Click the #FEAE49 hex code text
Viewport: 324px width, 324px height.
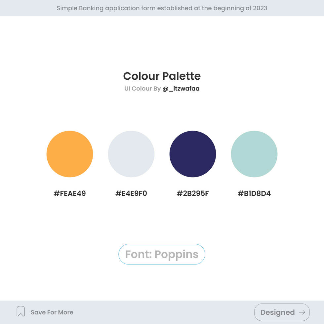[70, 193]
